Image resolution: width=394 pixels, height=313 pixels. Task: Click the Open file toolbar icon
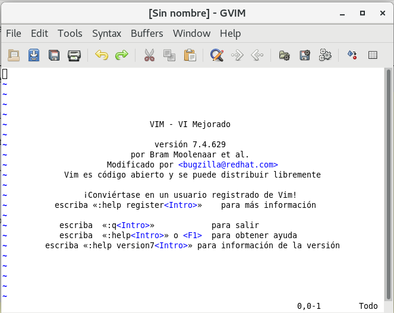click(x=14, y=56)
